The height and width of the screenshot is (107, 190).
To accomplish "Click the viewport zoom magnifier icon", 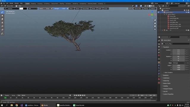I will 155,20.
